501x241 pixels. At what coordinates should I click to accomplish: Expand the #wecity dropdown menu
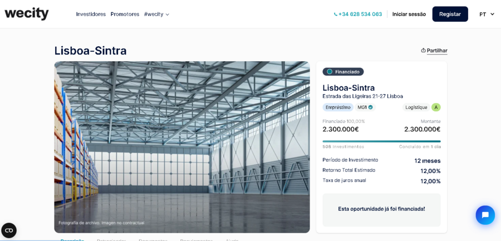(x=156, y=14)
